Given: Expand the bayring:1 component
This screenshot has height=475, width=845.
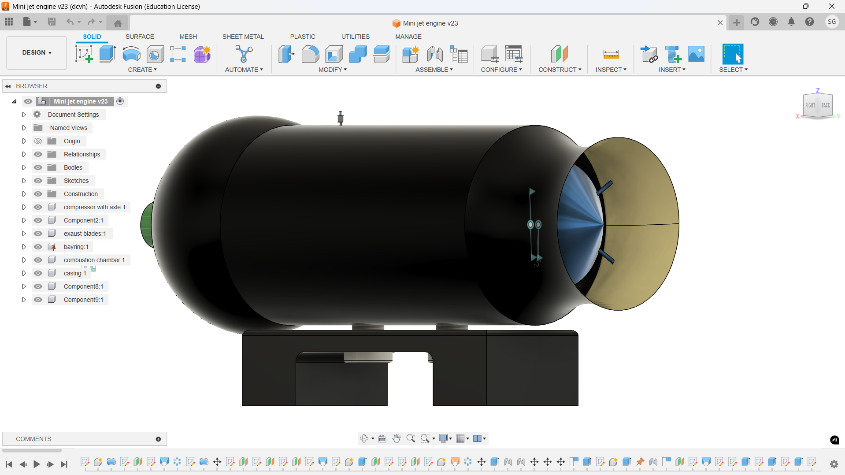Looking at the screenshot, I should (24, 247).
